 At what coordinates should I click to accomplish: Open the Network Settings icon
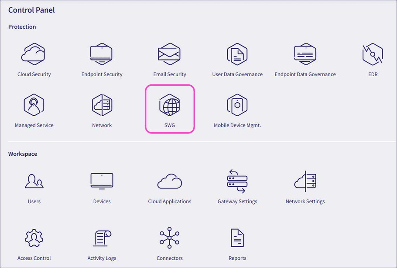(305, 181)
